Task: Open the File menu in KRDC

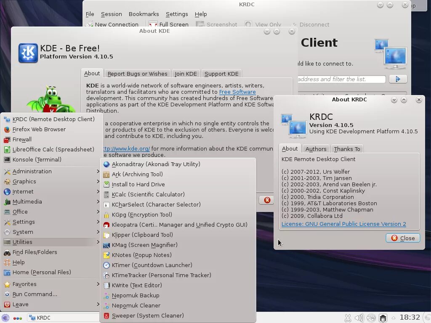Action: click(90, 14)
